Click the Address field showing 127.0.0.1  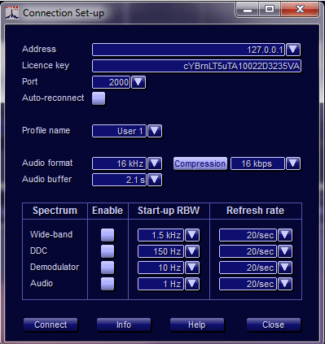(188, 50)
